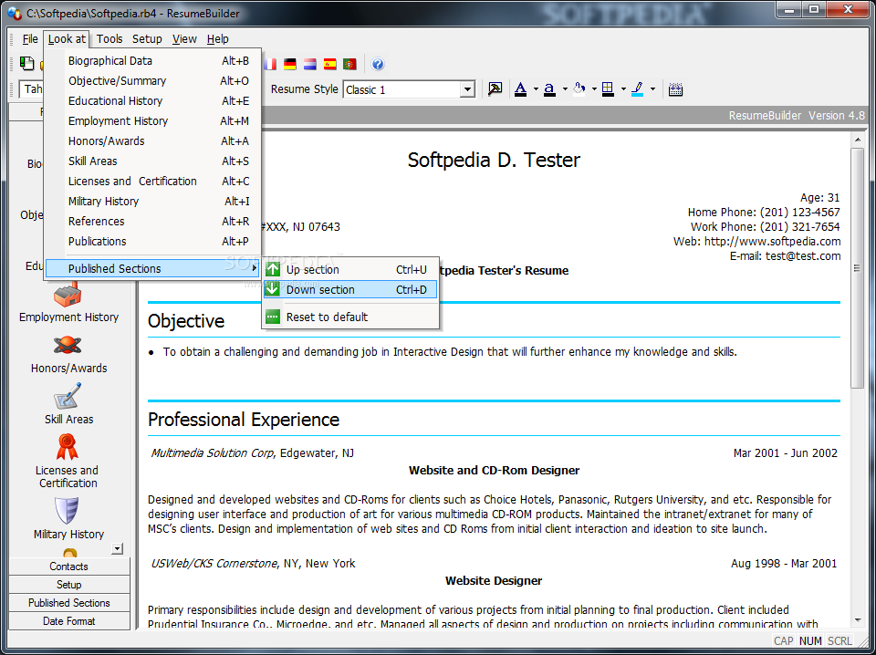Choose Educational History menu entry
The height and width of the screenshot is (655, 876).
[x=152, y=101]
